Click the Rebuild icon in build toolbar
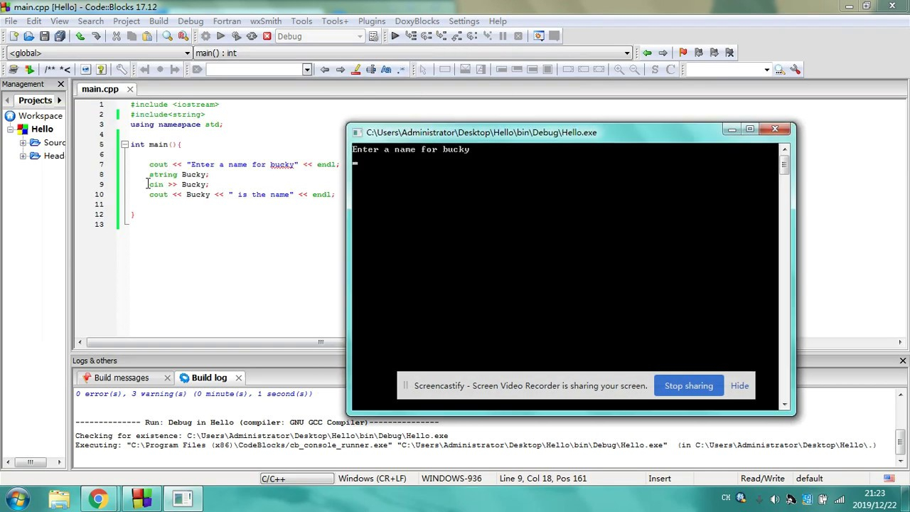 pyautogui.click(x=252, y=36)
